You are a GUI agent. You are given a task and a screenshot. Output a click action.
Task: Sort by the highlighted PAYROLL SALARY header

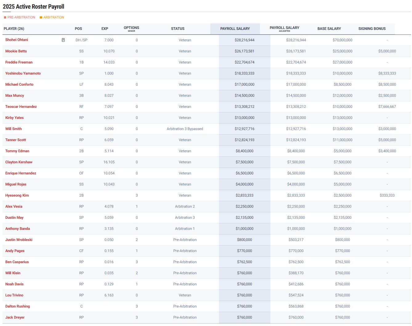click(235, 29)
